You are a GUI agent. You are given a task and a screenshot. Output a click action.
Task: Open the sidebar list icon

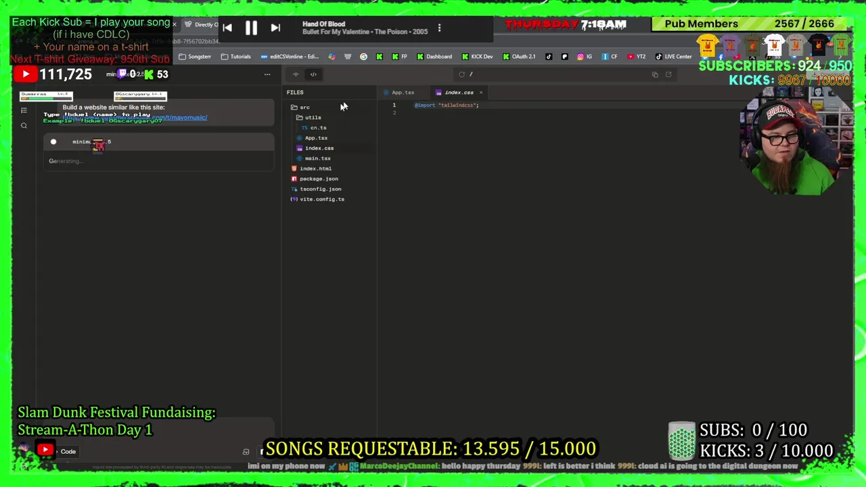pos(24,110)
